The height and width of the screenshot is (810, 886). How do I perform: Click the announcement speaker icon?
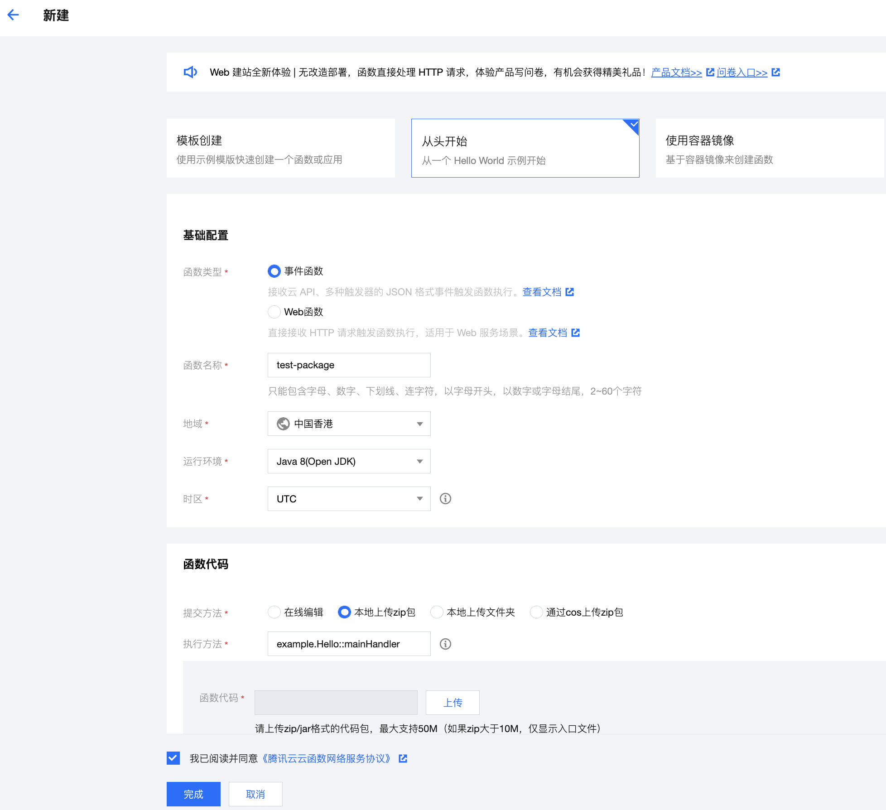pyautogui.click(x=190, y=72)
